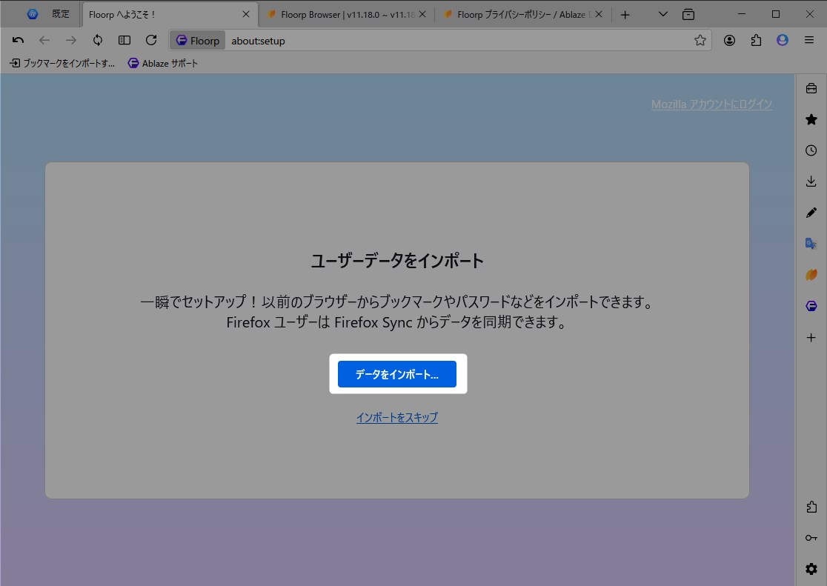The height and width of the screenshot is (586, 827).
Task: Open the downloads sidebar panel
Action: [811, 181]
